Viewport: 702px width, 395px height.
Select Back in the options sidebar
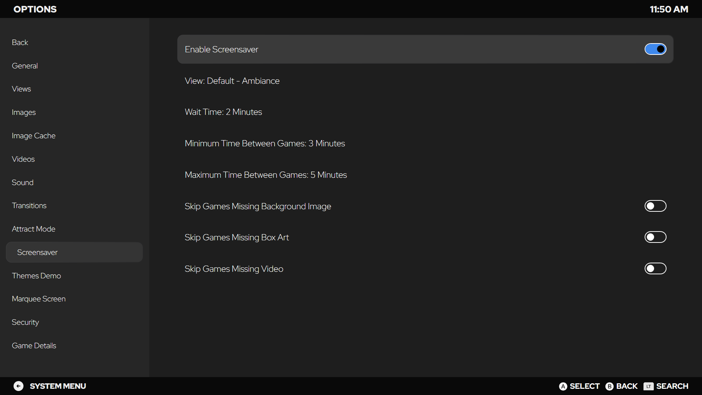point(74,42)
